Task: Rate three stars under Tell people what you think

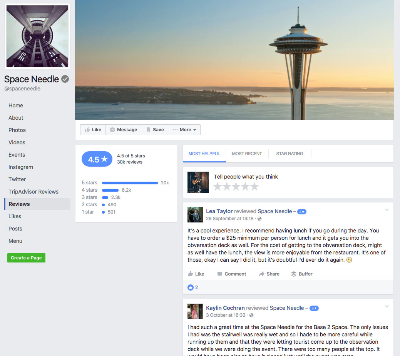Action: (x=236, y=187)
